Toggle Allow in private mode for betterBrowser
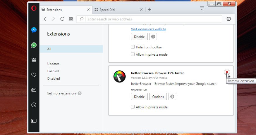This screenshot has width=256, height=135. [x=133, y=107]
